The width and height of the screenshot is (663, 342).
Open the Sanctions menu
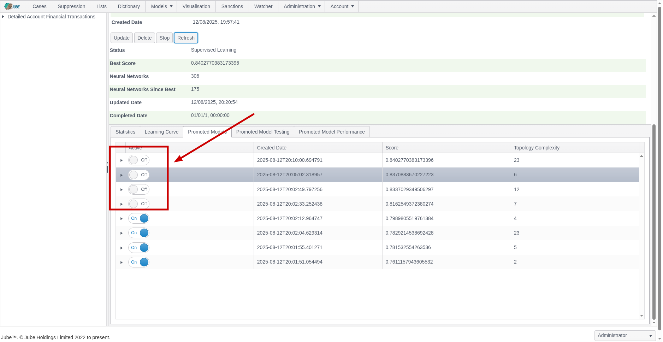(x=232, y=6)
